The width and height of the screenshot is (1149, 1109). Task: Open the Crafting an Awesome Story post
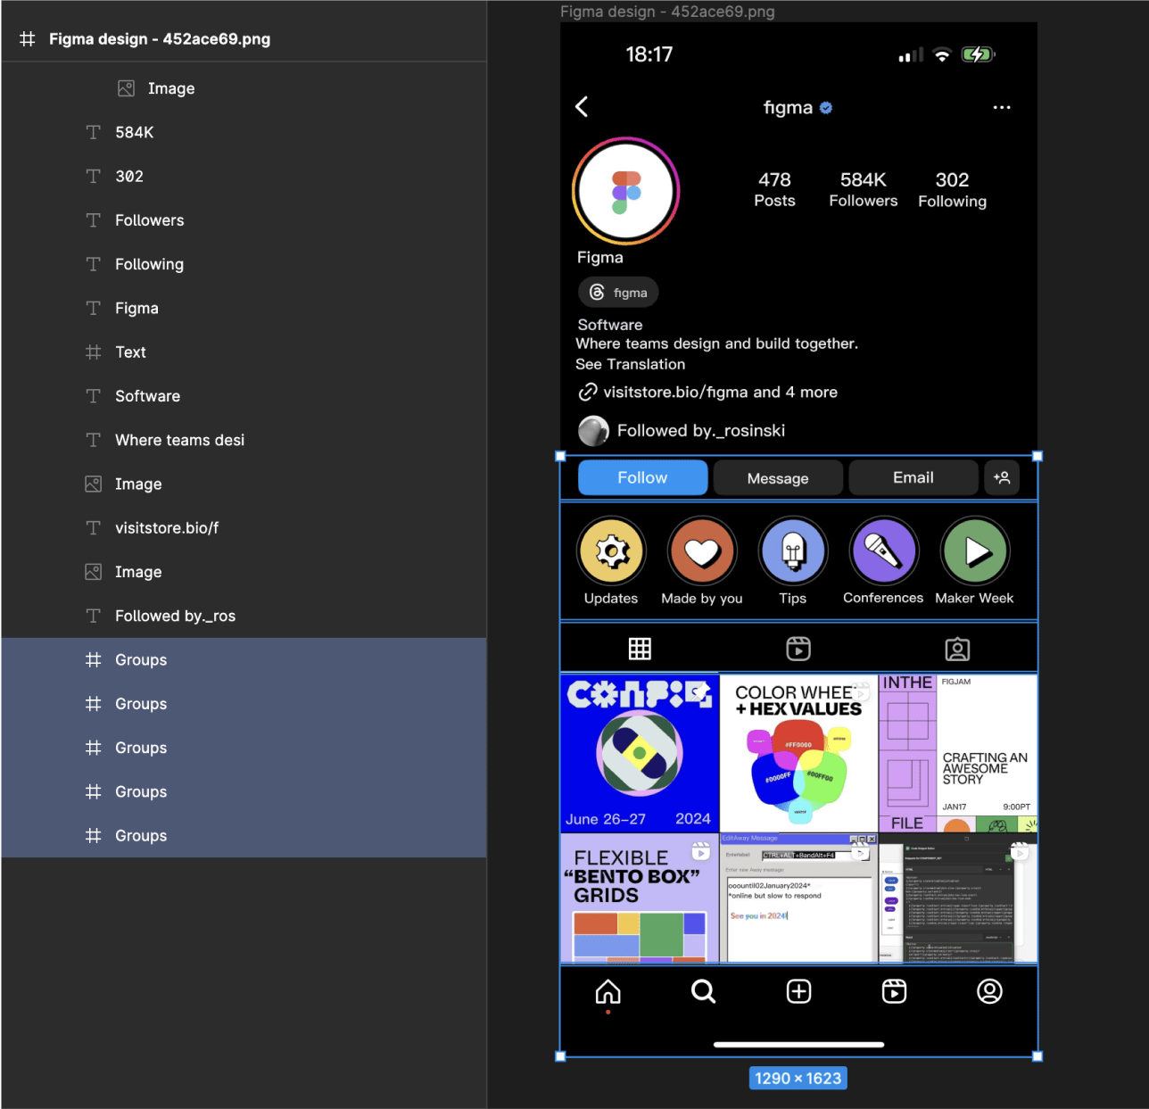point(958,753)
